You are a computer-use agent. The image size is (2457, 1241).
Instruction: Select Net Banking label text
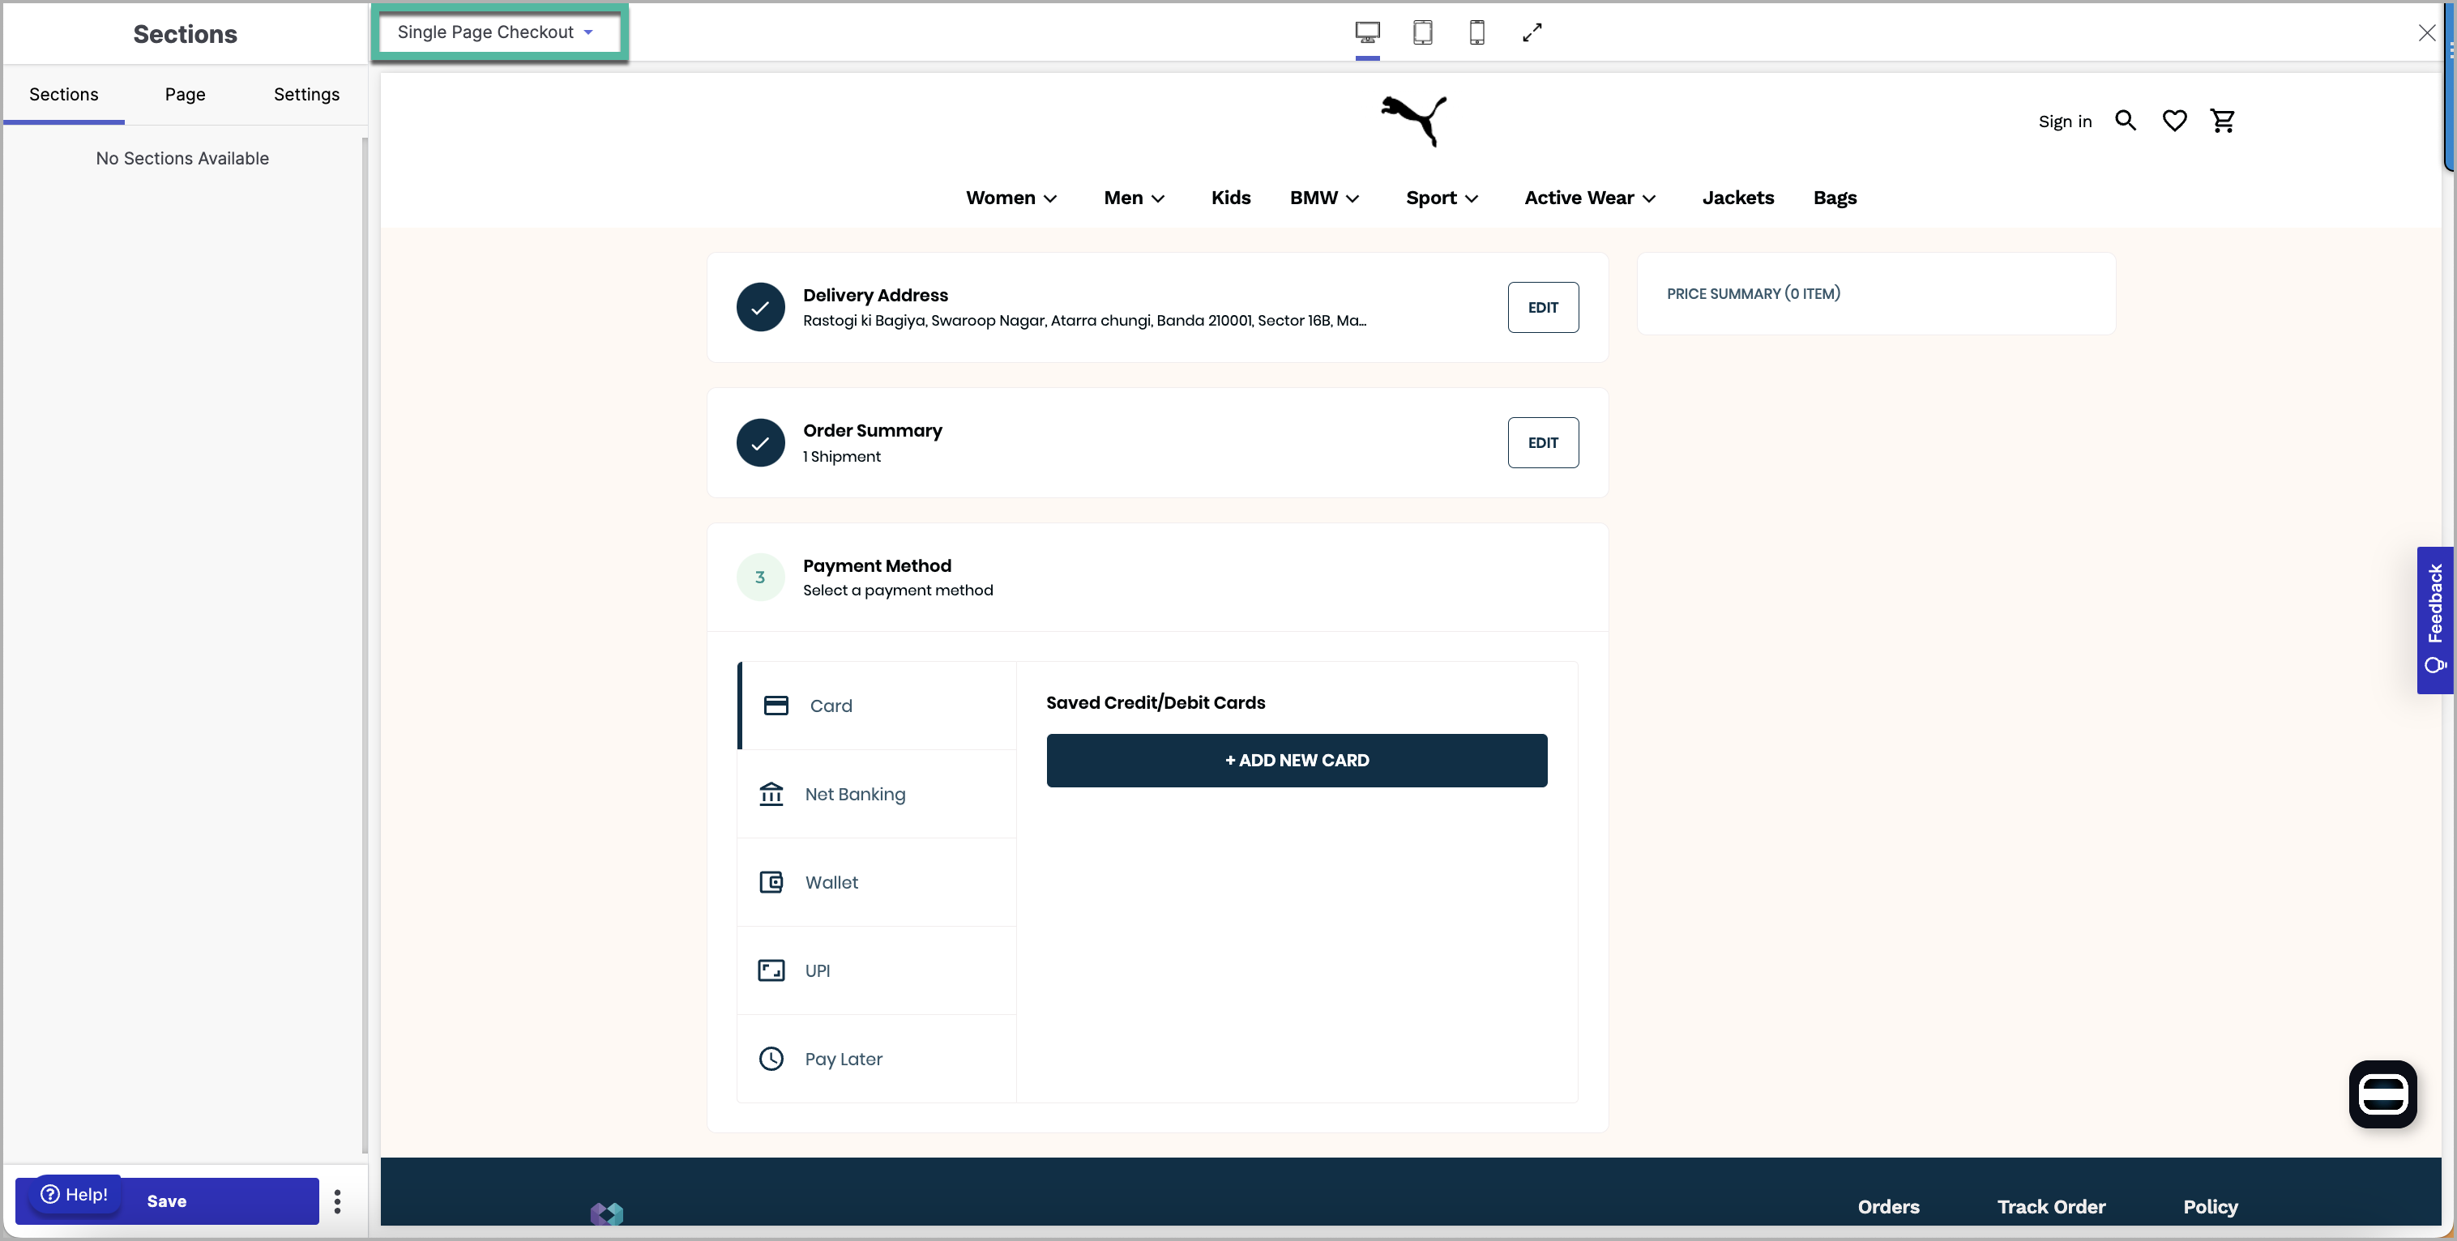click(855, 794)
